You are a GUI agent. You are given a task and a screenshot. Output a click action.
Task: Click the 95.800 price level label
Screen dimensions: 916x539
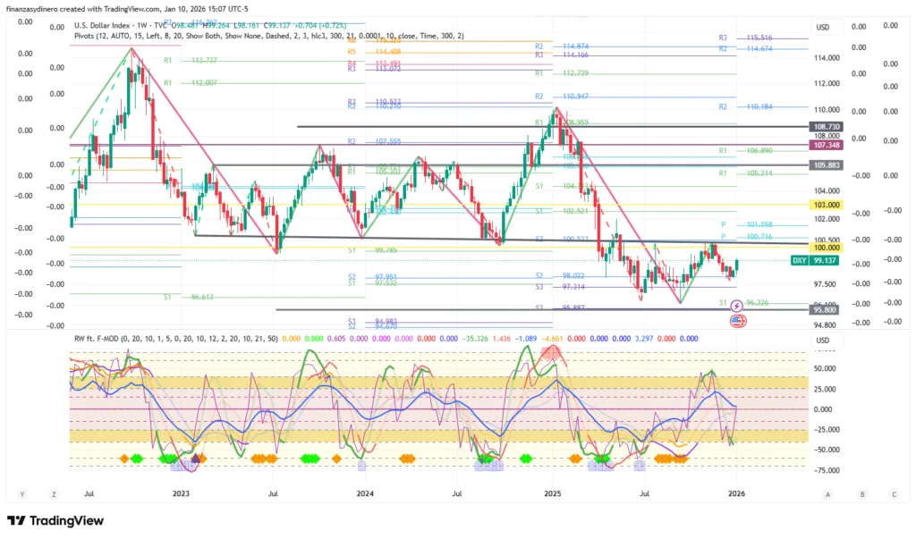824,309
